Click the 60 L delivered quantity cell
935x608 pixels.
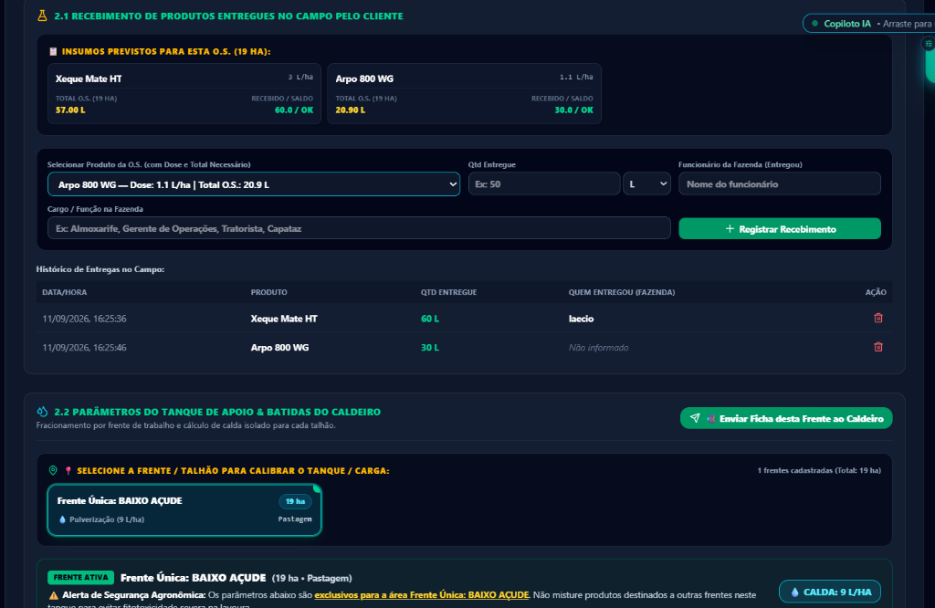(430, 319)
